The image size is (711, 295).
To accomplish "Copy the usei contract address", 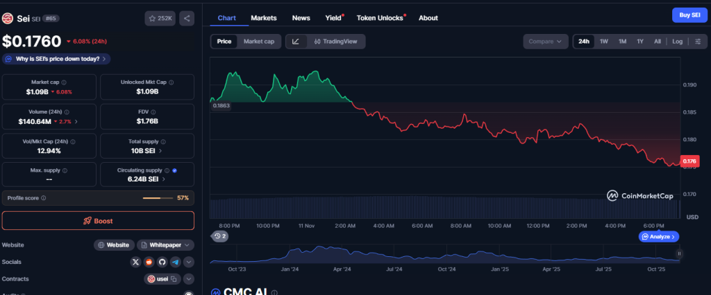I will click(x=175, y=279).
